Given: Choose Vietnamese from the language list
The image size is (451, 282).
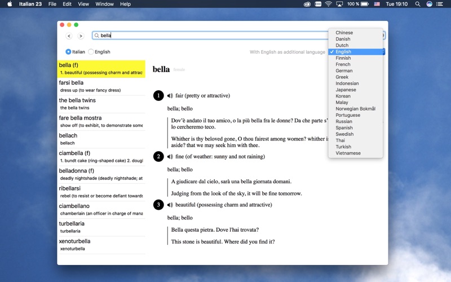Looking at the screenshot, I should pos(356,153).
